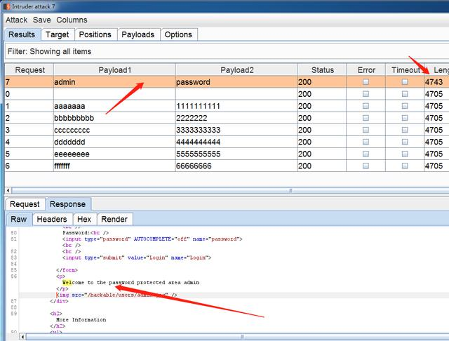The width and height of the screenshot is (449, 341).
Task: Switch to Hex response view
Action: tap(84, 220)
